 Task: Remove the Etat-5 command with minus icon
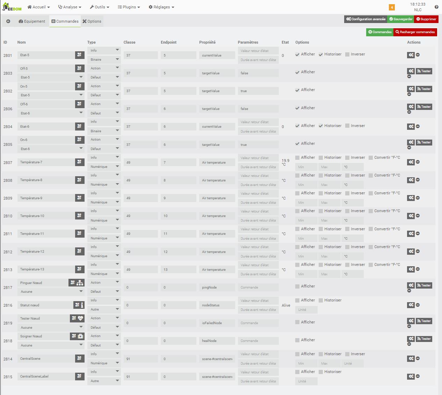(x=418, y=55)
